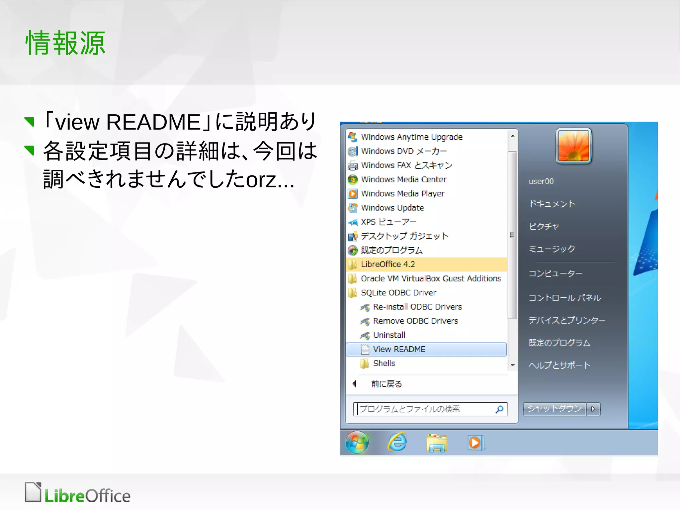Click the XPS ビューアー icon

[352, 222]
